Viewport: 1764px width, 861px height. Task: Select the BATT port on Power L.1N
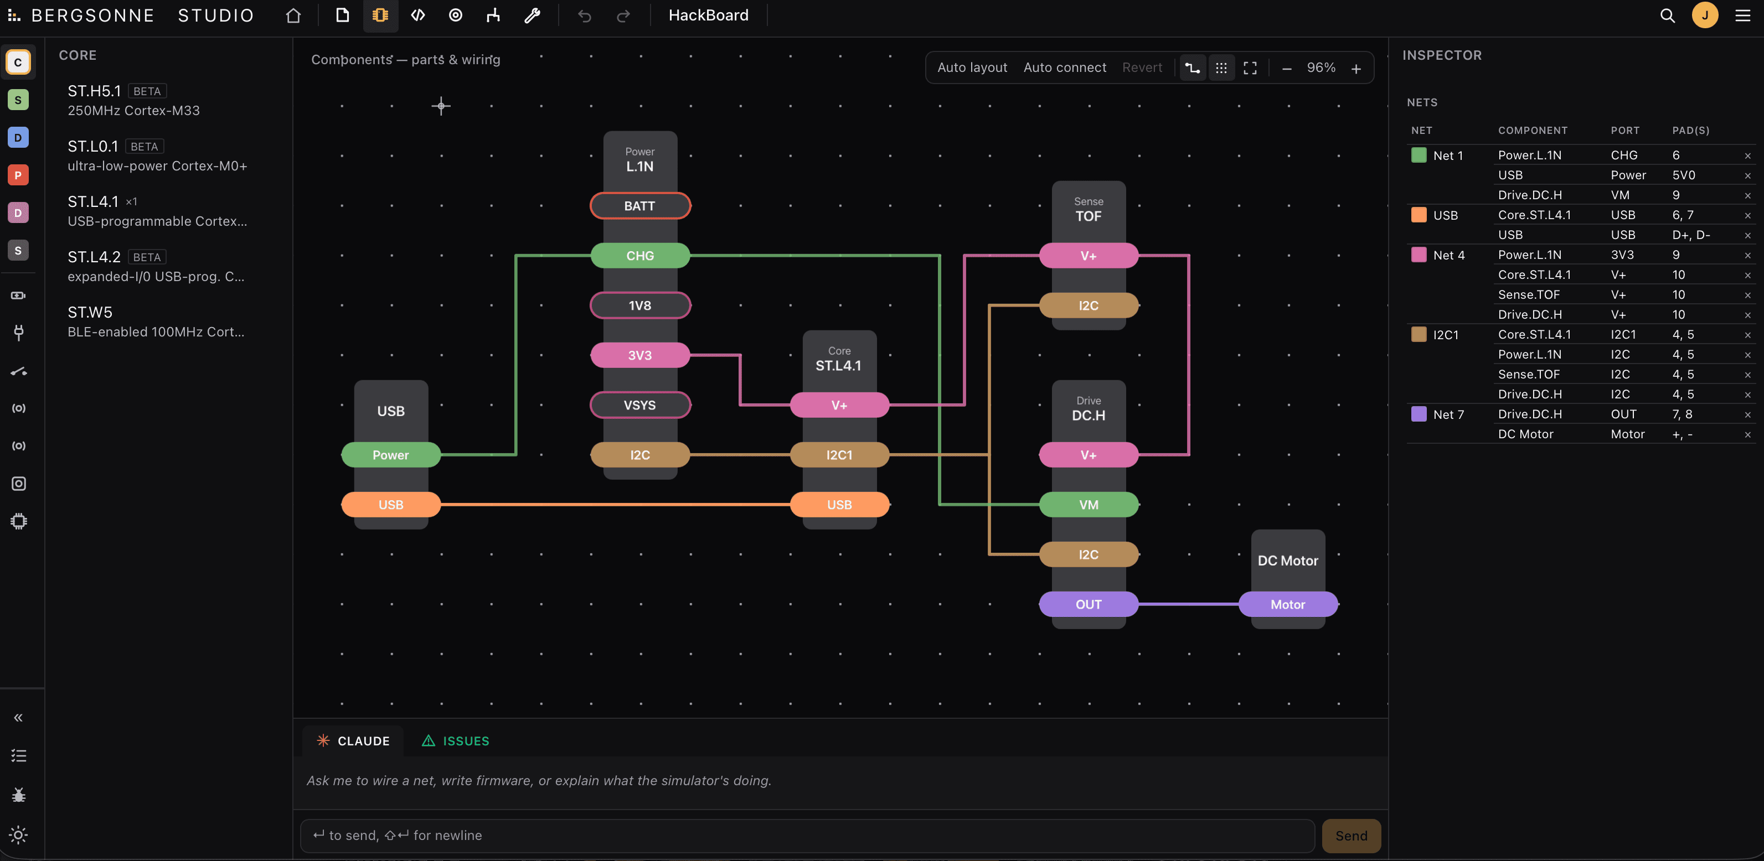click(639, 206)
